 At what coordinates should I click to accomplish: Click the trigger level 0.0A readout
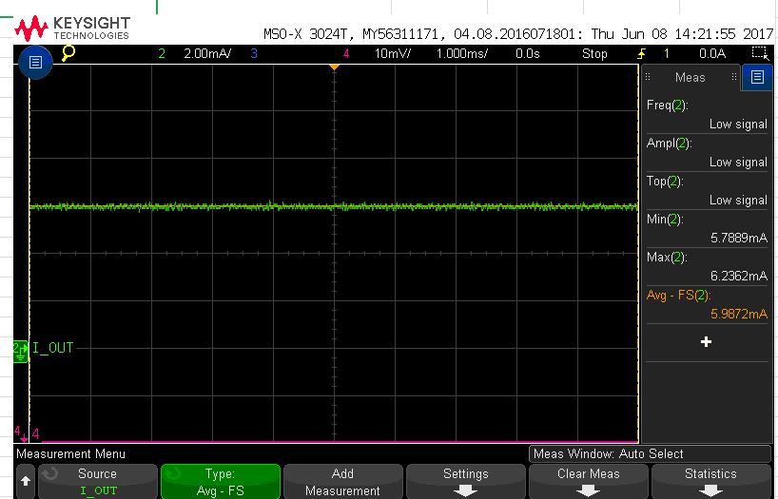pyautogui.click(x=712, y=53)
